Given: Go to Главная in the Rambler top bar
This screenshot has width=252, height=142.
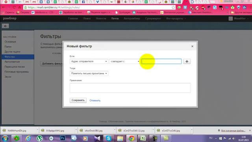Looking at the screenshot, I should tap(73, 19).
